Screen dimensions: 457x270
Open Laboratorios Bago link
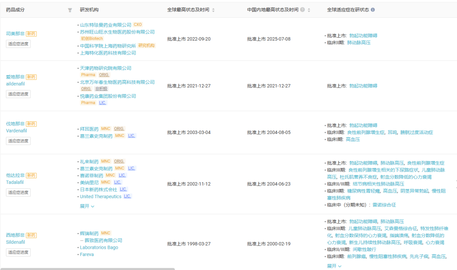pyautogui.click(x=99, y=247)
